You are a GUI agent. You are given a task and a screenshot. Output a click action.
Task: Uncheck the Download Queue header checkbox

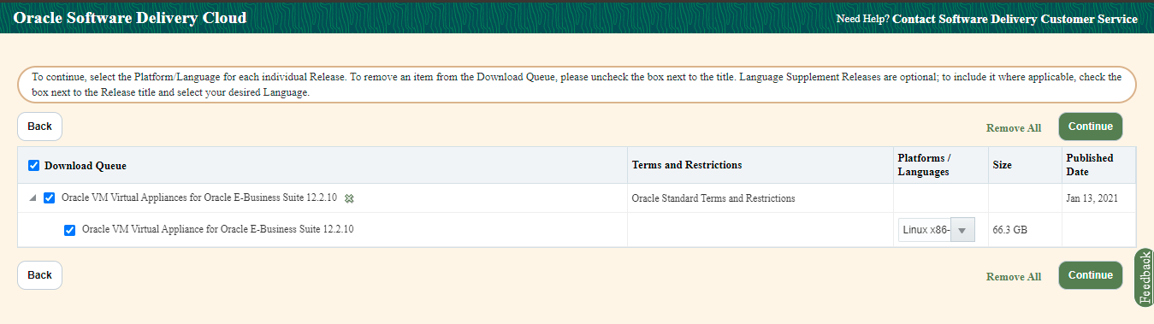point(34,165)
